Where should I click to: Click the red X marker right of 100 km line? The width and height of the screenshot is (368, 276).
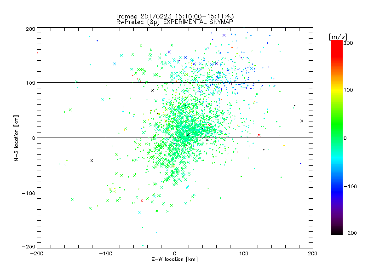(x=259, y=135)
